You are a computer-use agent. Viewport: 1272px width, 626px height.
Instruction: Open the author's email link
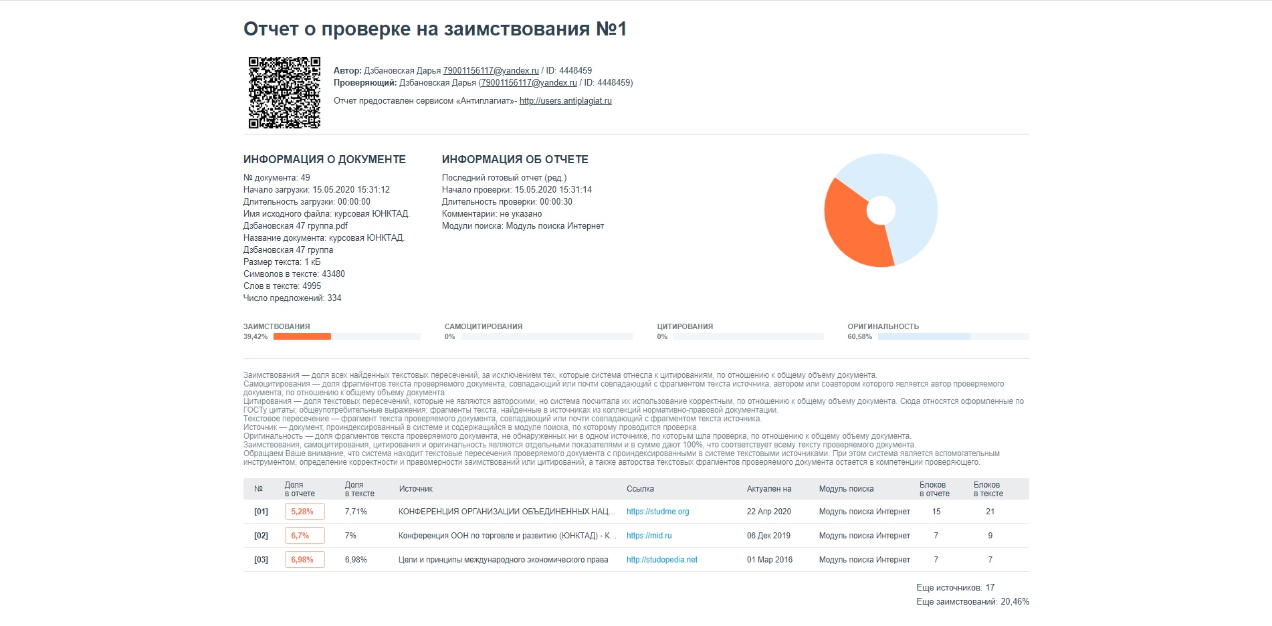tap(490, 71)
